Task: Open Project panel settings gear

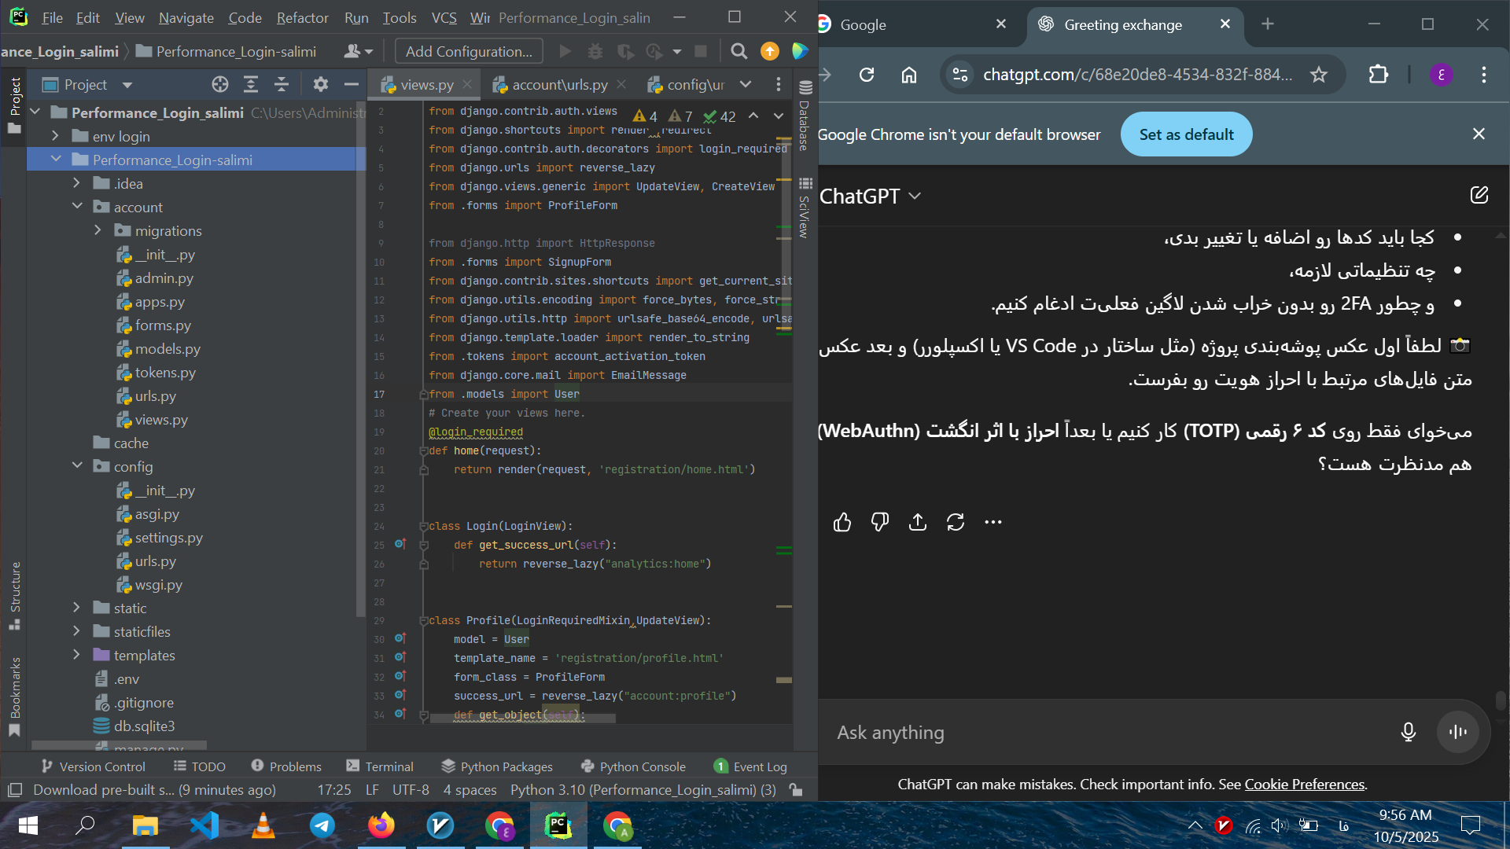Action: click(x=320, y=84)
